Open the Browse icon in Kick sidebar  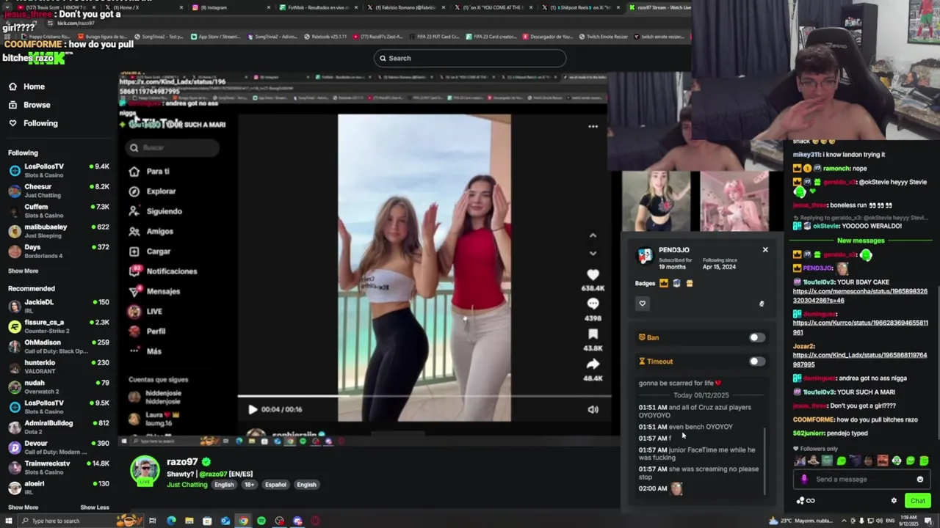tap(12, 105)
